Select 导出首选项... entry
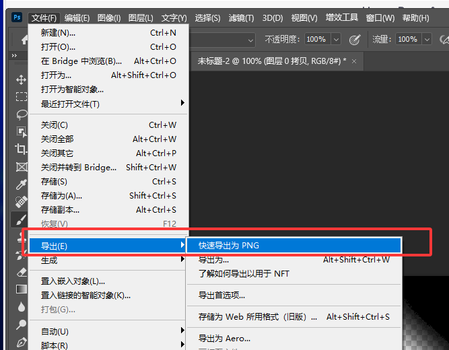 293,295
